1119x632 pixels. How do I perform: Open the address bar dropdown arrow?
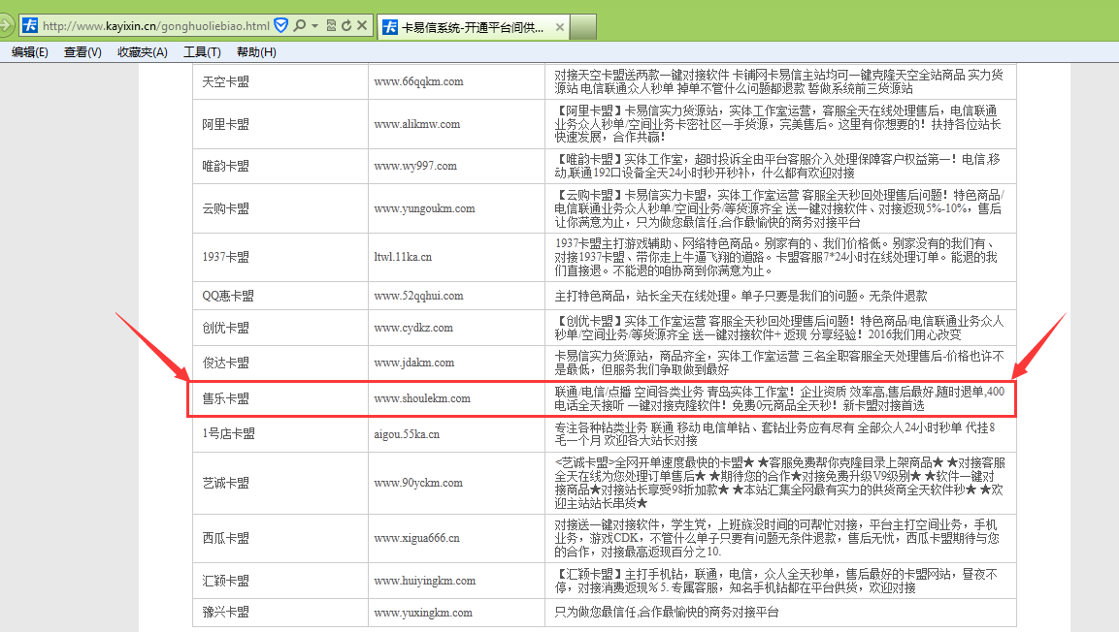(314, 25)
